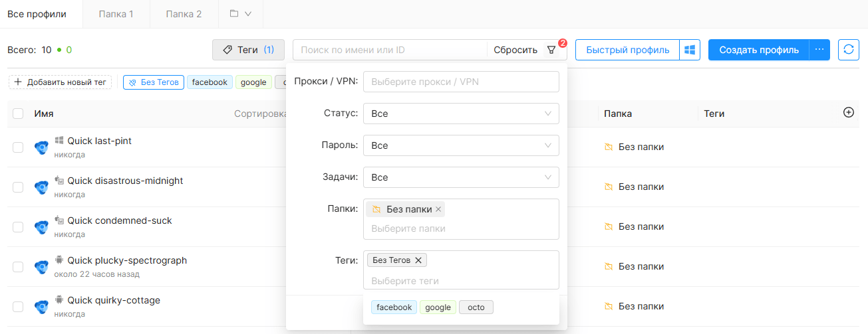Click the OS icon beside Quick condemned-suck

click(x=59, y=220)
